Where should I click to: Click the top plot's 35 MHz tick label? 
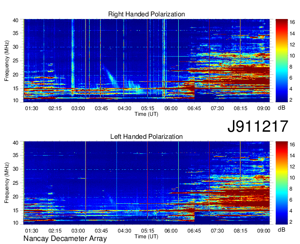point(15,33)
